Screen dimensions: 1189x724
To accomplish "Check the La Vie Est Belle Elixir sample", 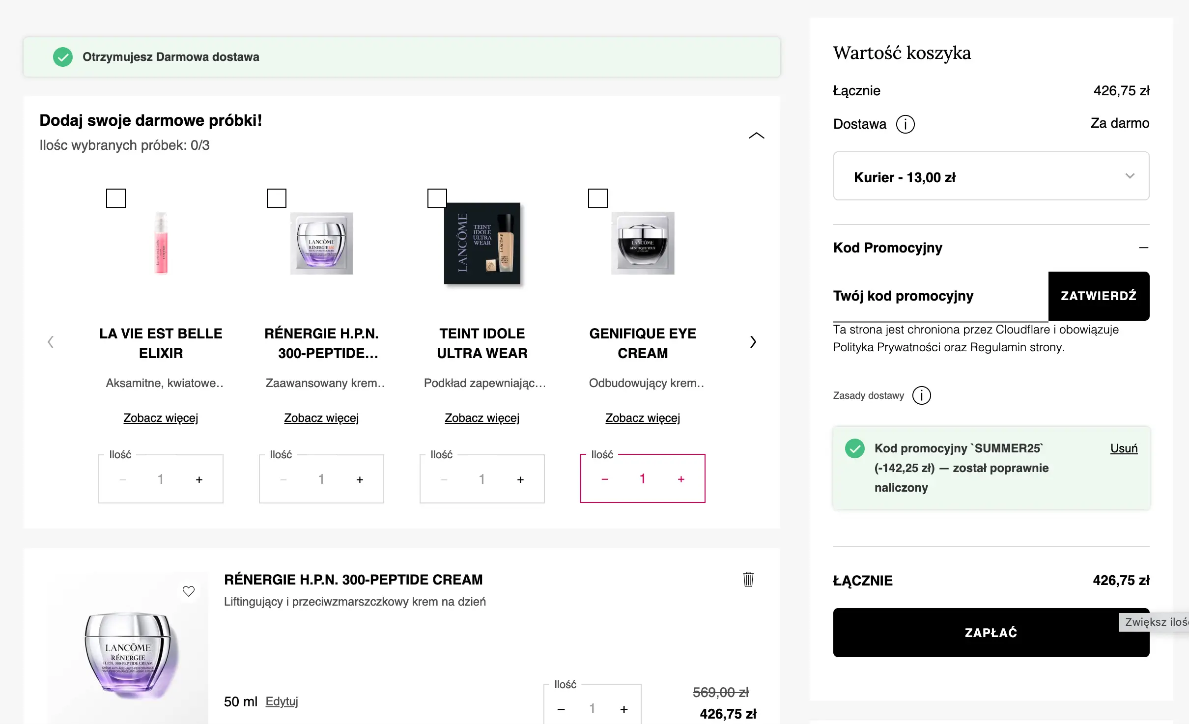I will (116, 198).
